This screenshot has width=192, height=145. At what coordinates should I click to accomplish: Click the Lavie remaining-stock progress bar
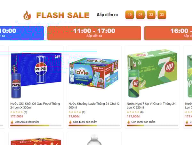pos(94,125)
